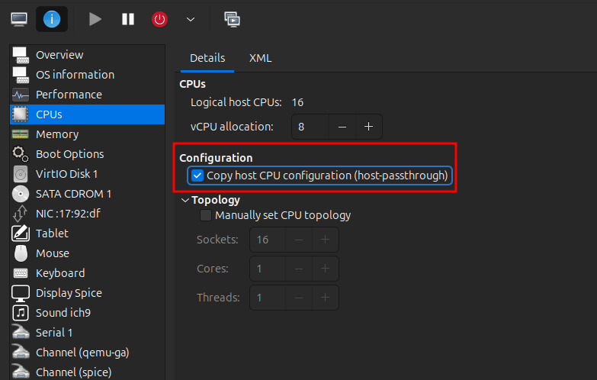This screenshot has width=597, height=380.
Task: Open the manage snapshots icon
Action: (233, 19)
